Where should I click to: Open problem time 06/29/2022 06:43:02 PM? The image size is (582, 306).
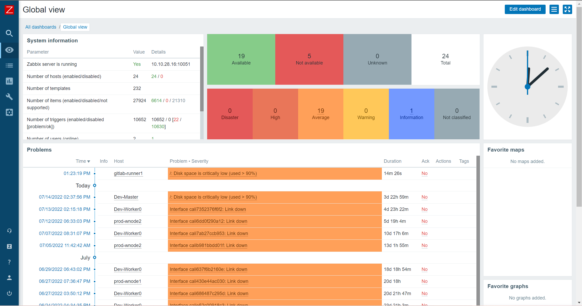pos(65,269)
